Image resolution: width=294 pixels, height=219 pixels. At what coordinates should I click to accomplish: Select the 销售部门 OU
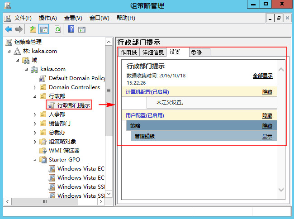click(x=60, y=124)
